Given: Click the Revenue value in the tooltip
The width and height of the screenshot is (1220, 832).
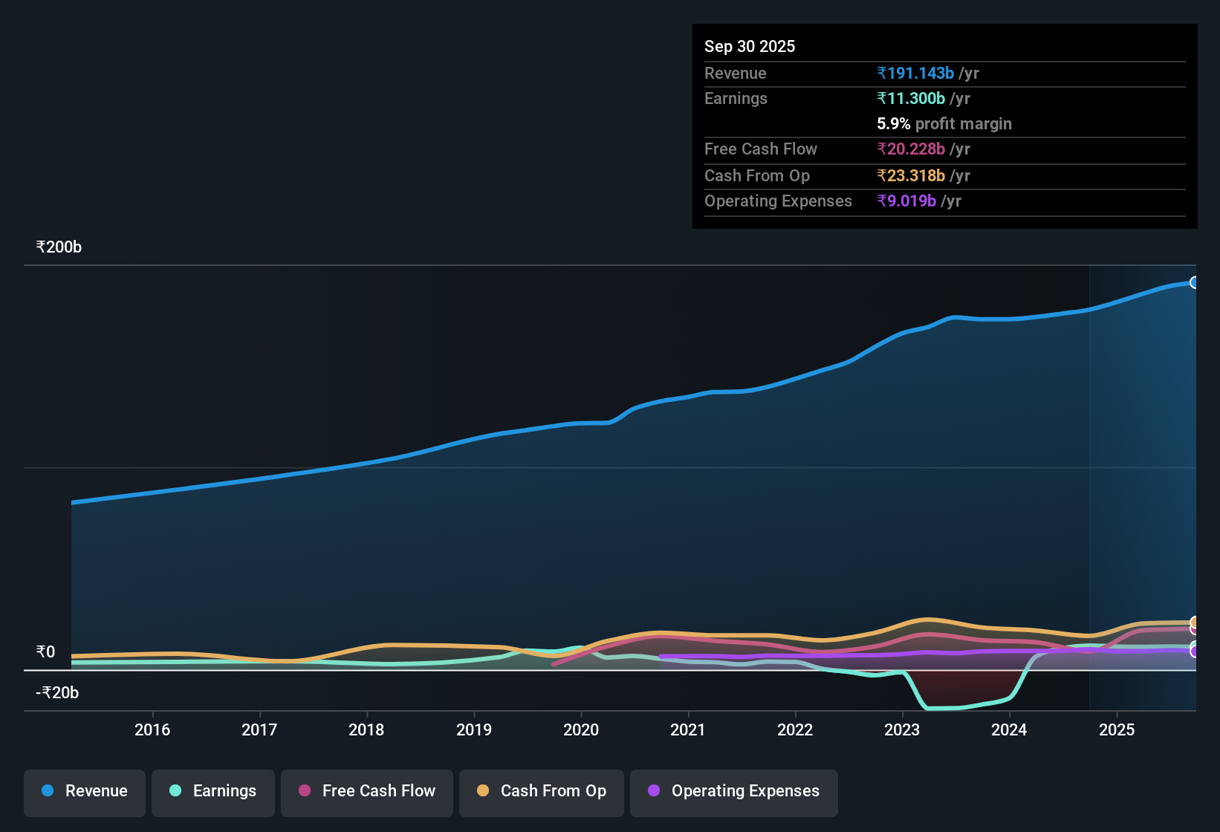Looking at the screenshot, I should pos(915,73).
